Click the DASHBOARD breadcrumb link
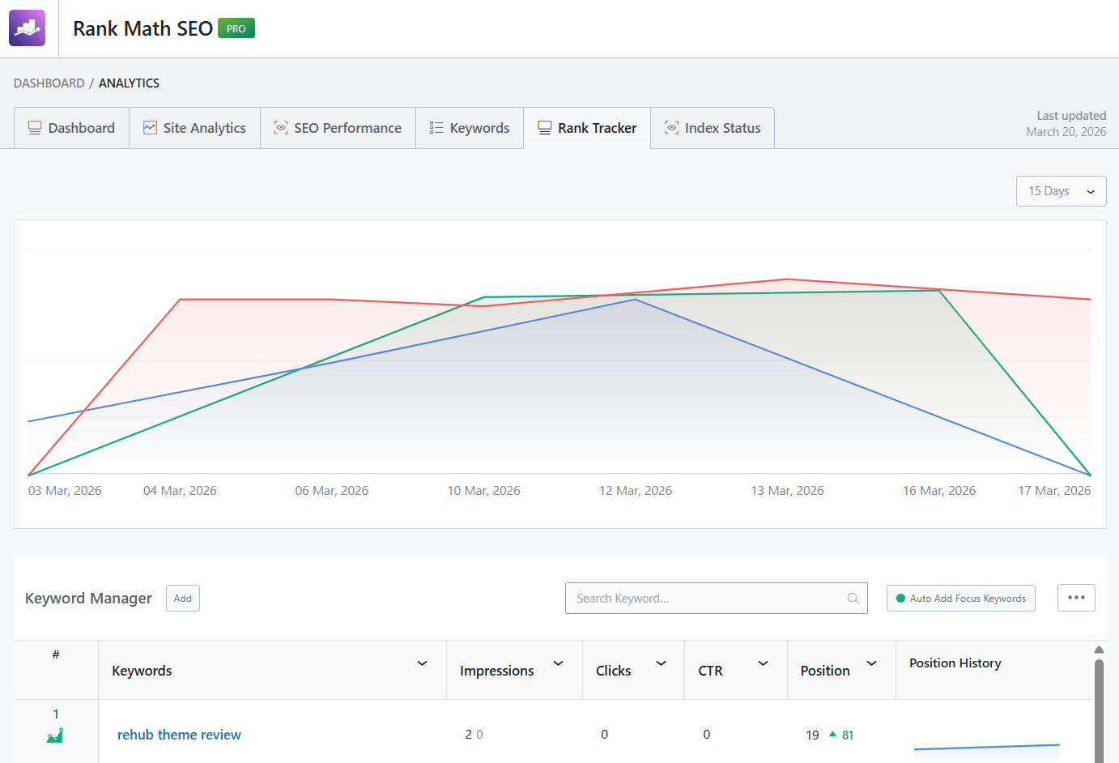This screenshot has height=763, width=1119. click(x=49, y=83)
